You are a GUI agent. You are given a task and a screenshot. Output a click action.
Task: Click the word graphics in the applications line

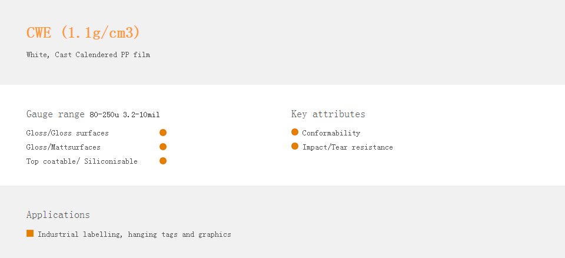(215, 234)
